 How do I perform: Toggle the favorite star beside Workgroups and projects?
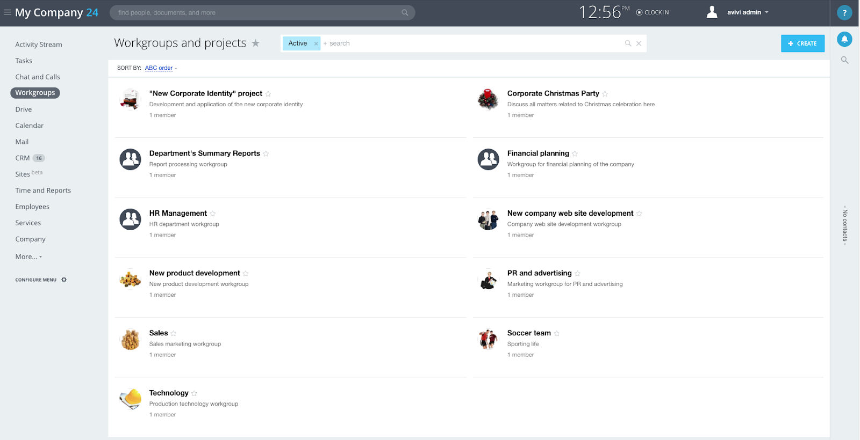coord(255,43)
